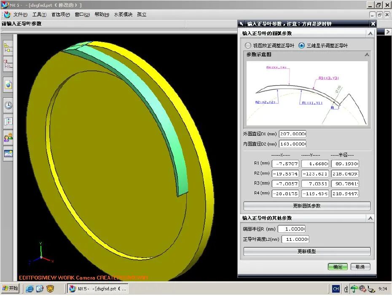Click the R2 Y value field

click(x=315, y=174)
